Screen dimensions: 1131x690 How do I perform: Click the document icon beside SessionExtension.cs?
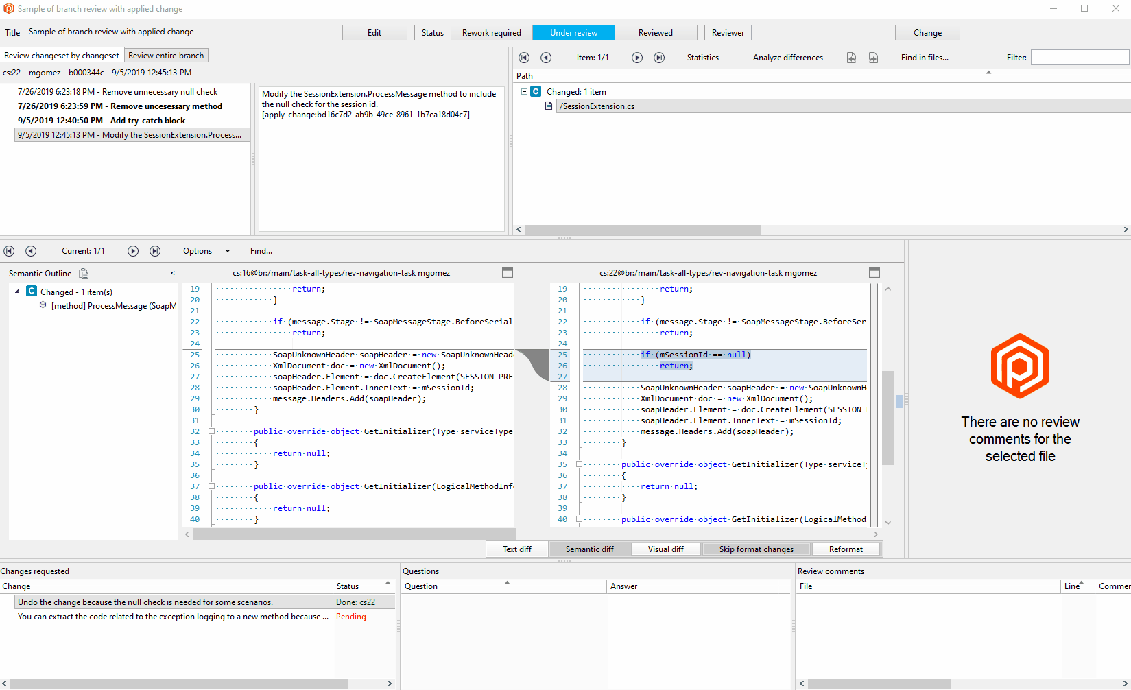click(549, 106)
